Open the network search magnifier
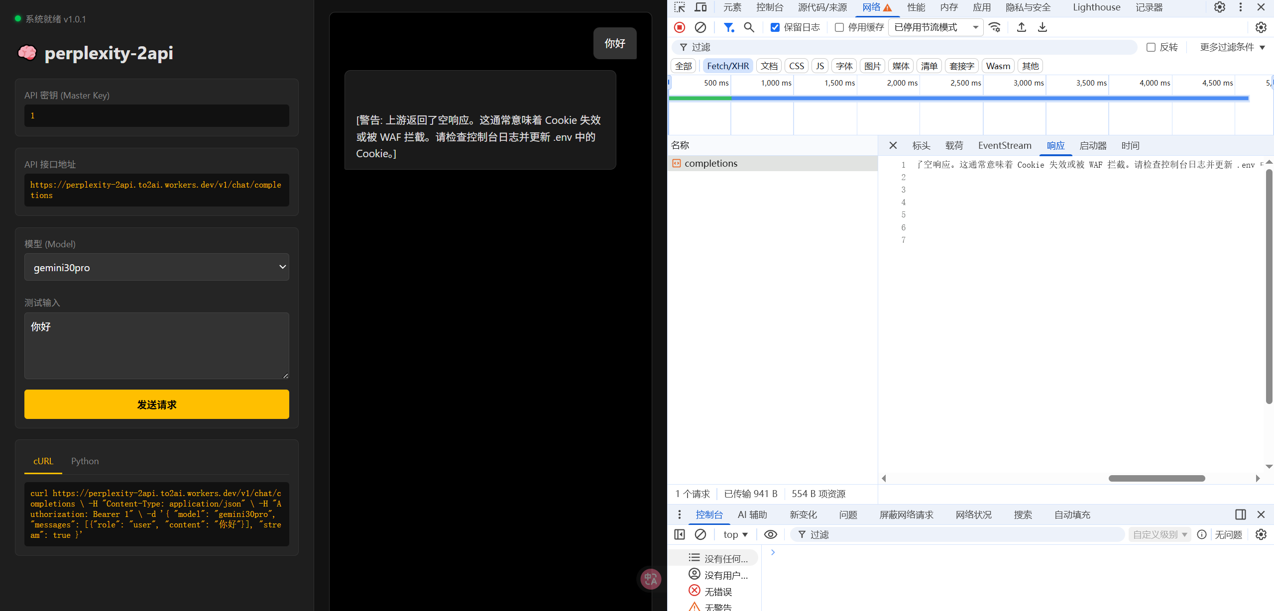Screen dimensions: 1274x611 click(x=749, y=27)
